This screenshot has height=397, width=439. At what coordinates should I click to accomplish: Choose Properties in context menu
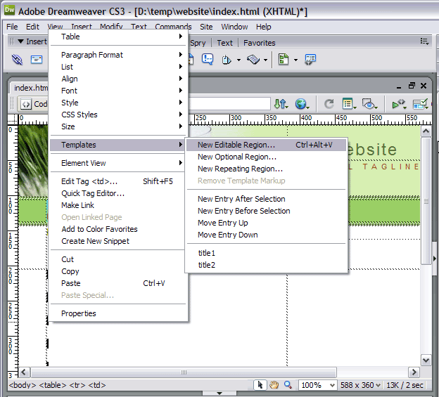(x=118, y=313)
